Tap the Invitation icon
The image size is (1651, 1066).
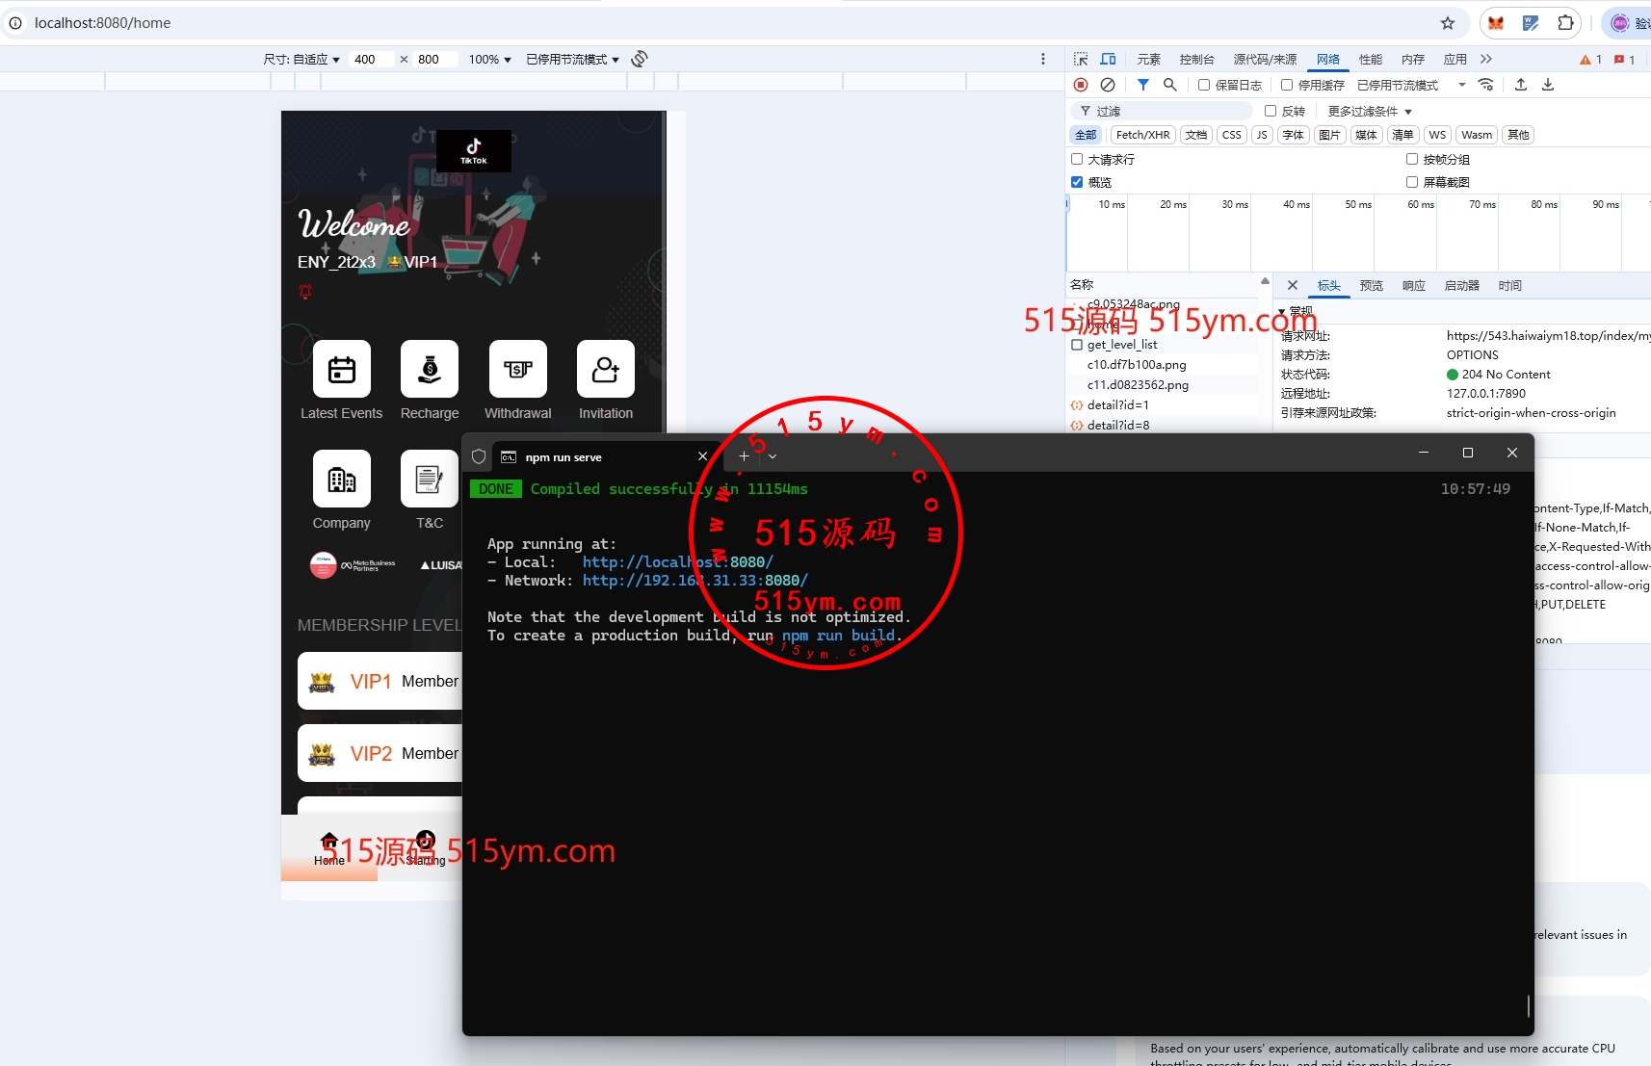(x=605, y=370)
